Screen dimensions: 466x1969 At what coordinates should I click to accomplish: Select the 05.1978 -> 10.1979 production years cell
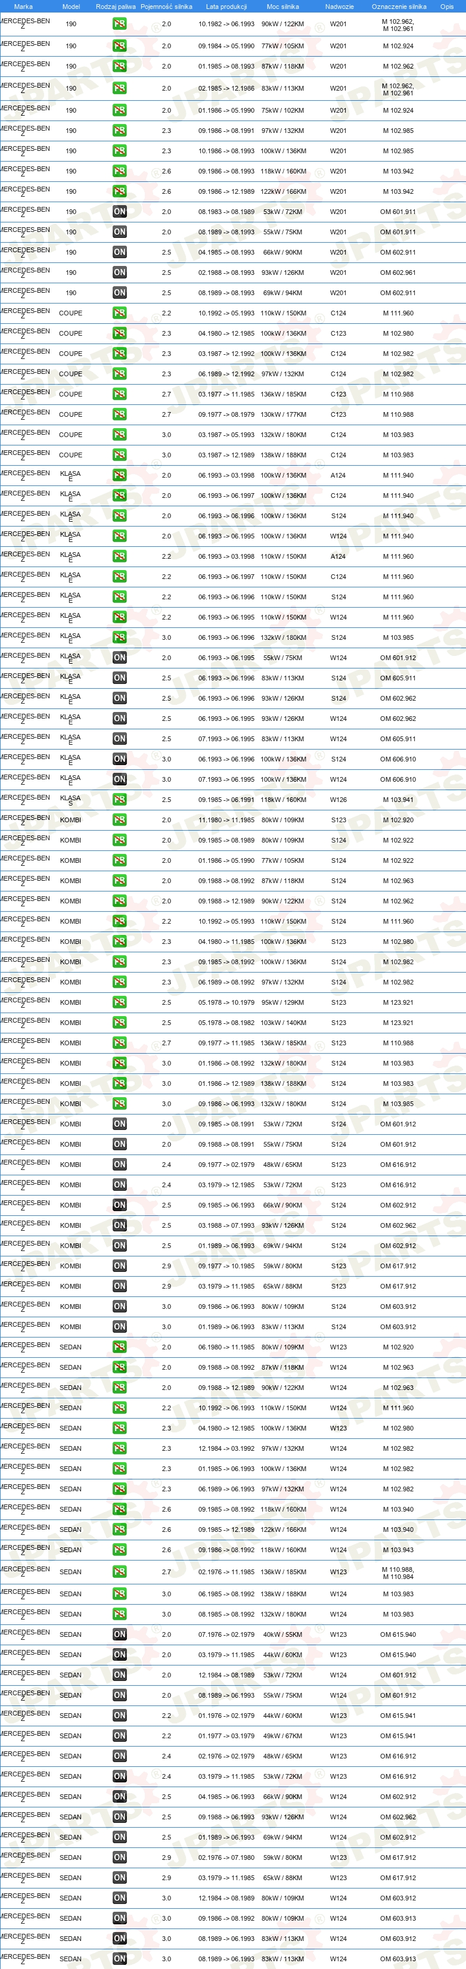tap(226, 1003)
